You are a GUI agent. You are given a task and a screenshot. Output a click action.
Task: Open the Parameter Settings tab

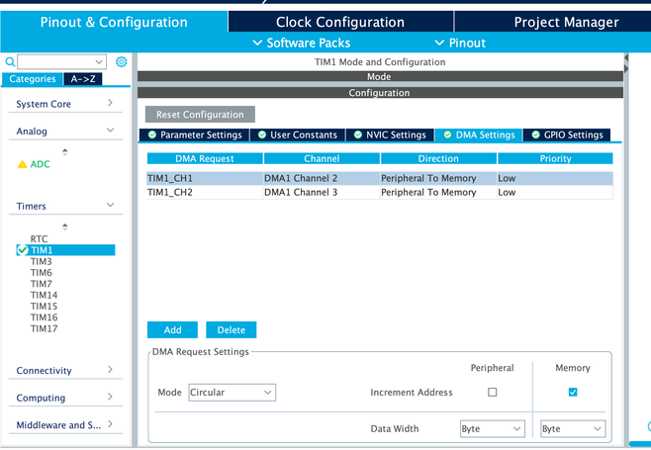[194, 135]
